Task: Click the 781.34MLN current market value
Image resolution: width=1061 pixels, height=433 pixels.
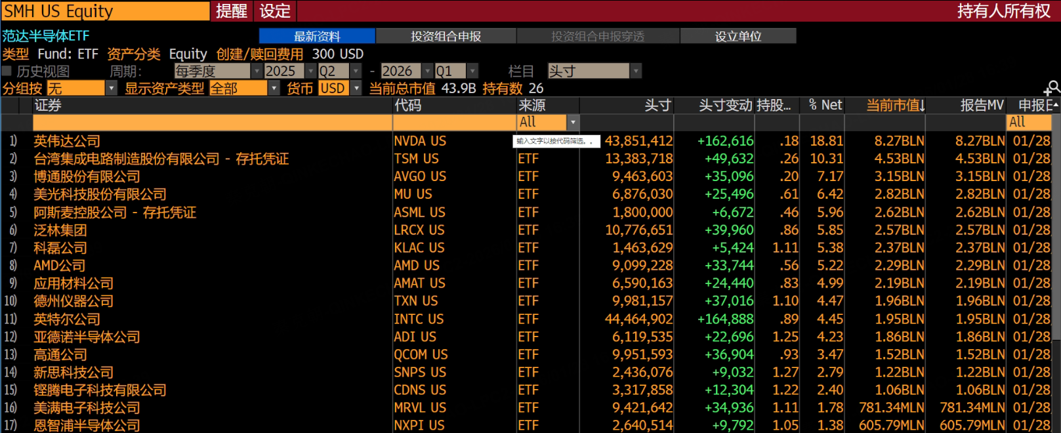Action: click(x=892, y=407)
